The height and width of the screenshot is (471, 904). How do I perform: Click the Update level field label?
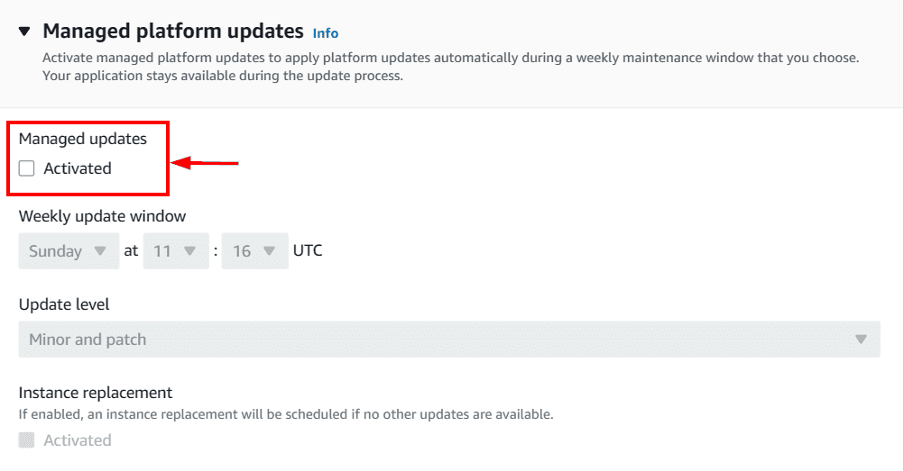click(64, 304)
